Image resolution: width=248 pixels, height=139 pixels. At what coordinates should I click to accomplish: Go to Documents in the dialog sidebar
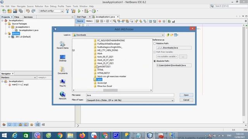[x=62, y=71]
